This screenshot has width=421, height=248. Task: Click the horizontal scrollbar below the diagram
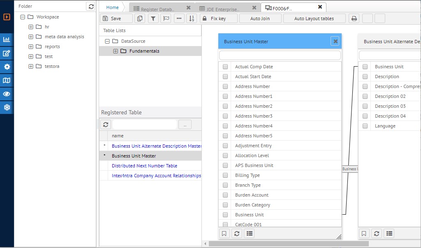(x=288, y=243)
